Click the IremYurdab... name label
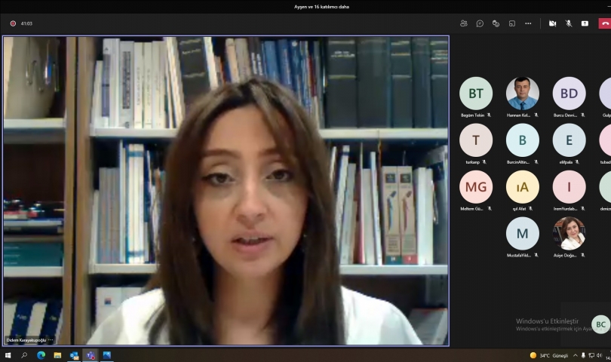 point(566,209)
